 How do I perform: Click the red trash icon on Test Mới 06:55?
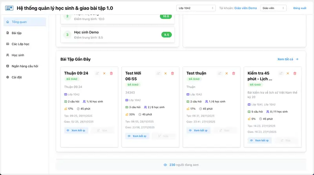pos(172,73)
